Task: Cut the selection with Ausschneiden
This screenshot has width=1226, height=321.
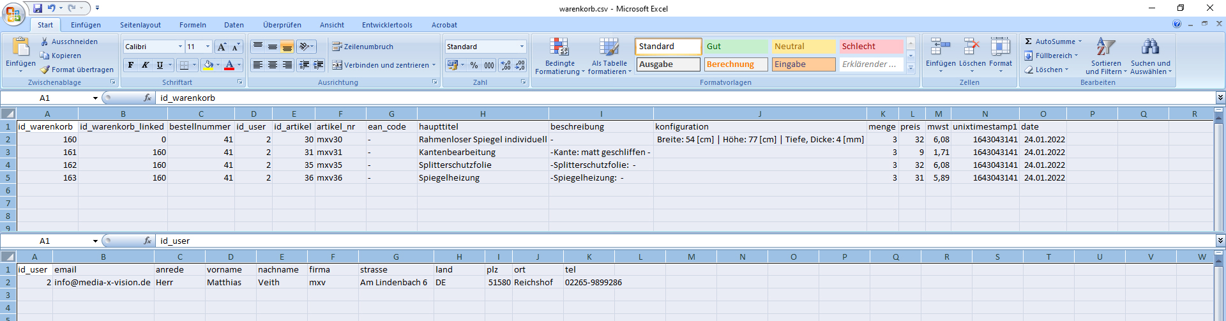Action: [69, 41]
